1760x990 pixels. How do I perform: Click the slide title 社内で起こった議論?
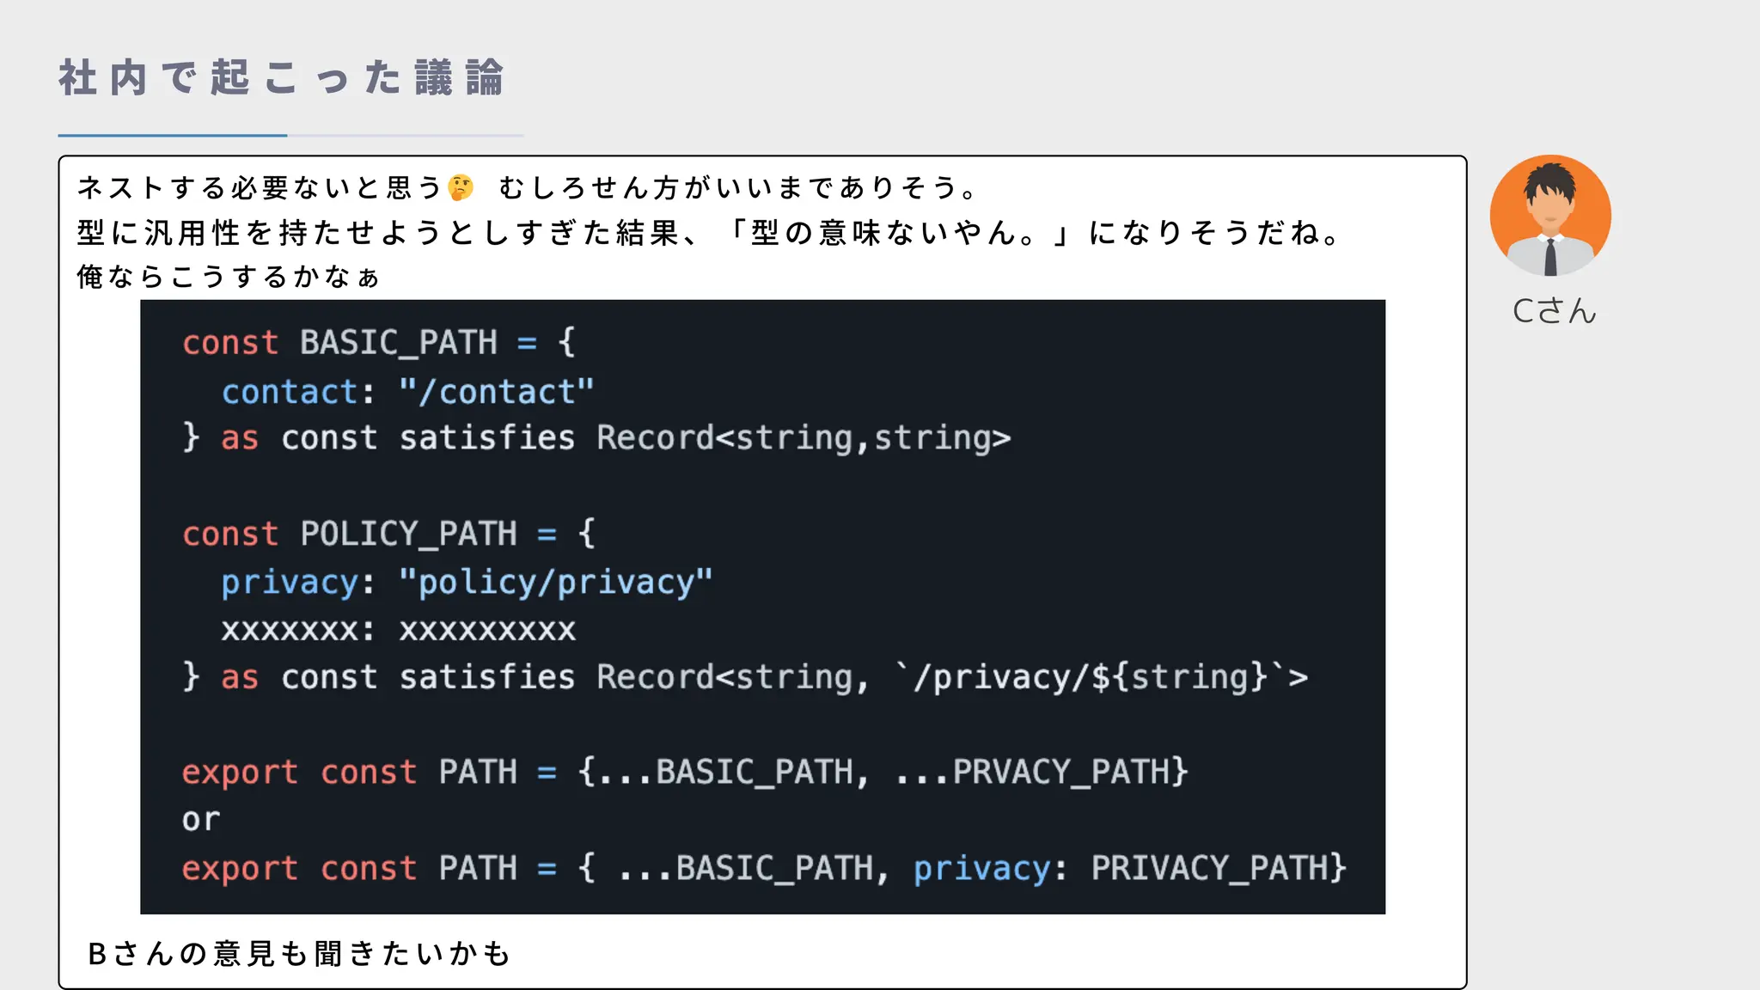pyautogui.click(x=281, y=78)
